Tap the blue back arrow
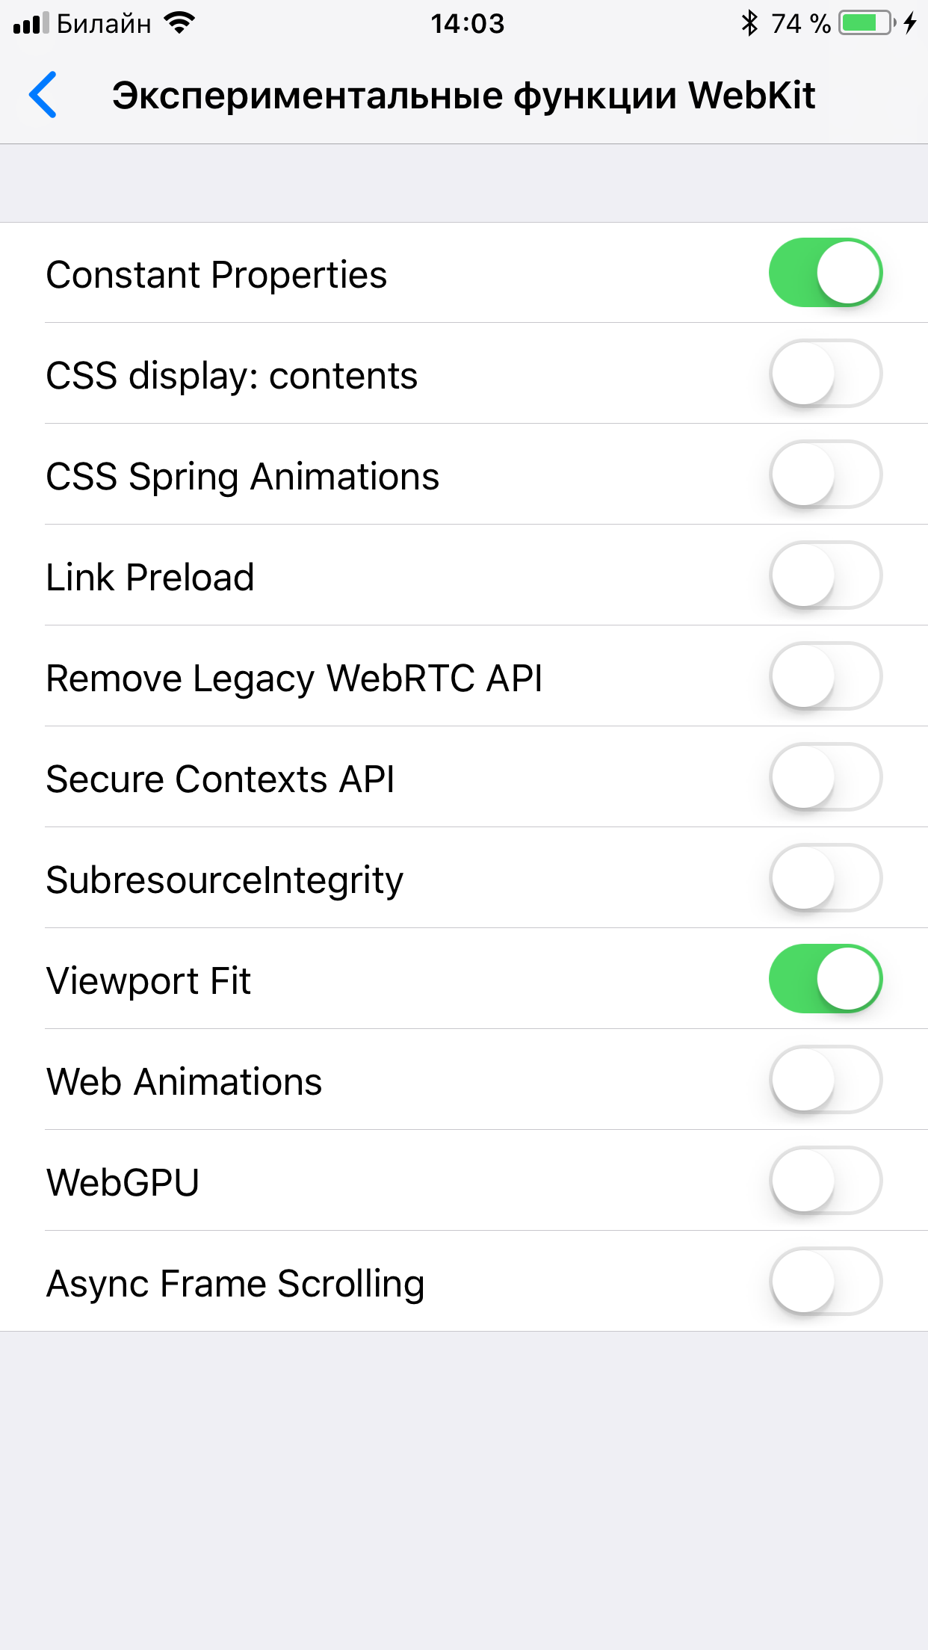The width and height of the screenshot is (928, 1650). 43,95
